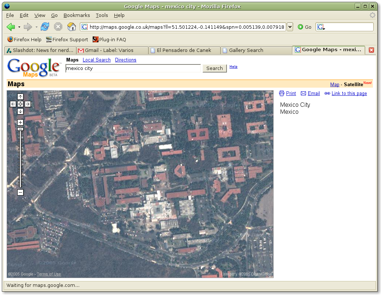This screenshot has height=295, width=381.
Task: Click the Google Maps BETA logo
Action: 34,68
